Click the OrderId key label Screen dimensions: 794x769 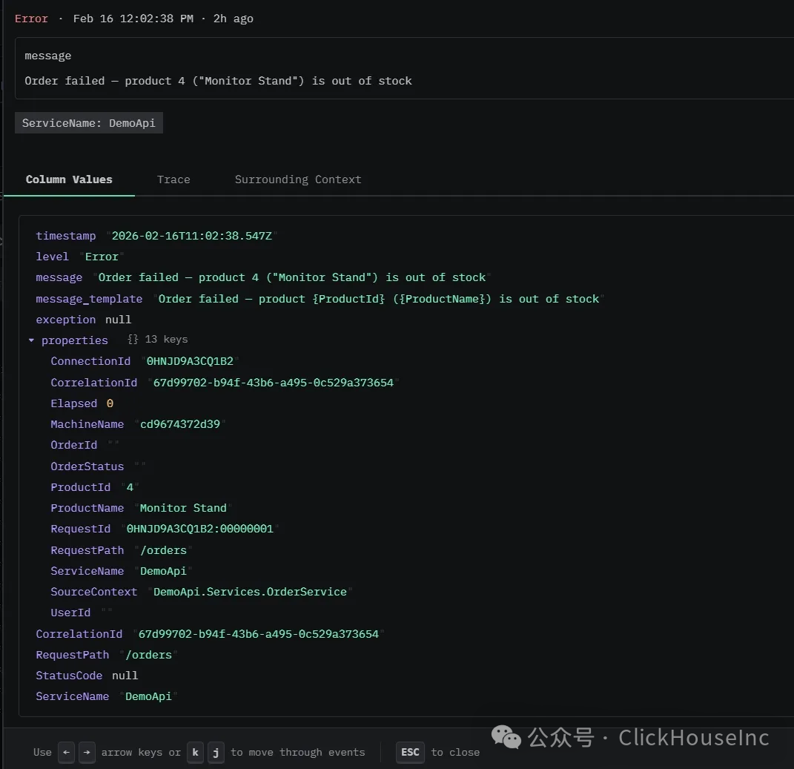[74, 445]
